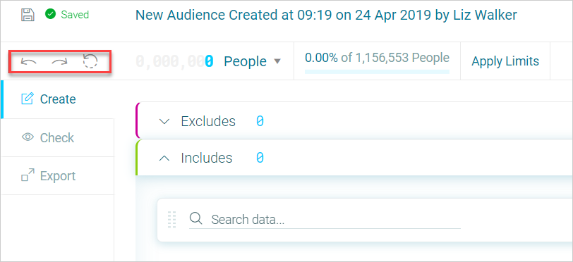Click the save floppy disk icon

[28, 15]
